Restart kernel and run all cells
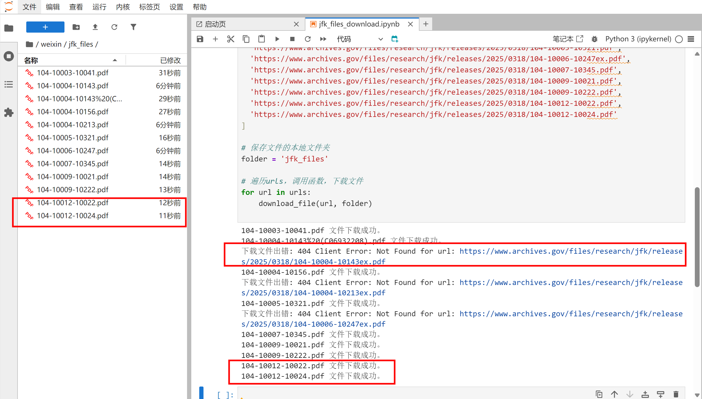 click(x=323, y=39)
